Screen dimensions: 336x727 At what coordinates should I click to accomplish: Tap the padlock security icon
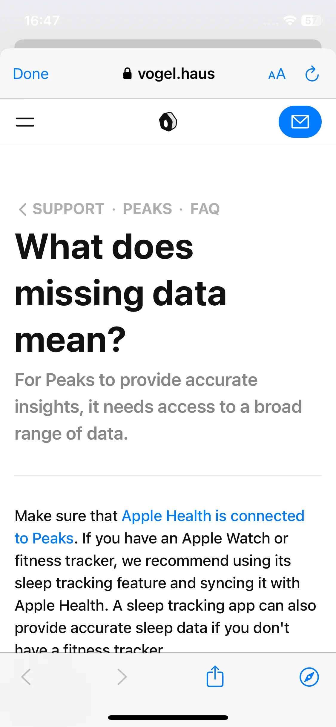point(128,73)
